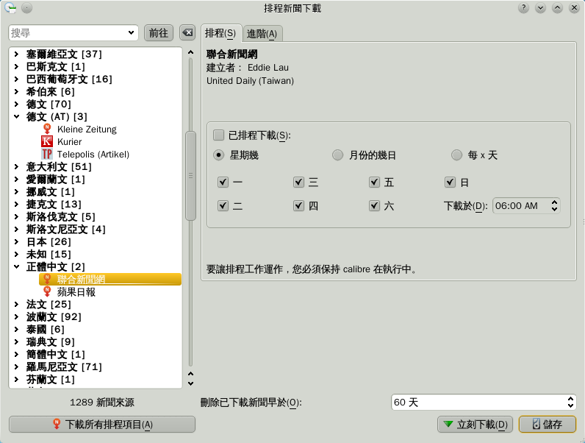The image size is (585, 443).
Task: Expand the 塞爾維亞文 [37] category
Action: 16,54
